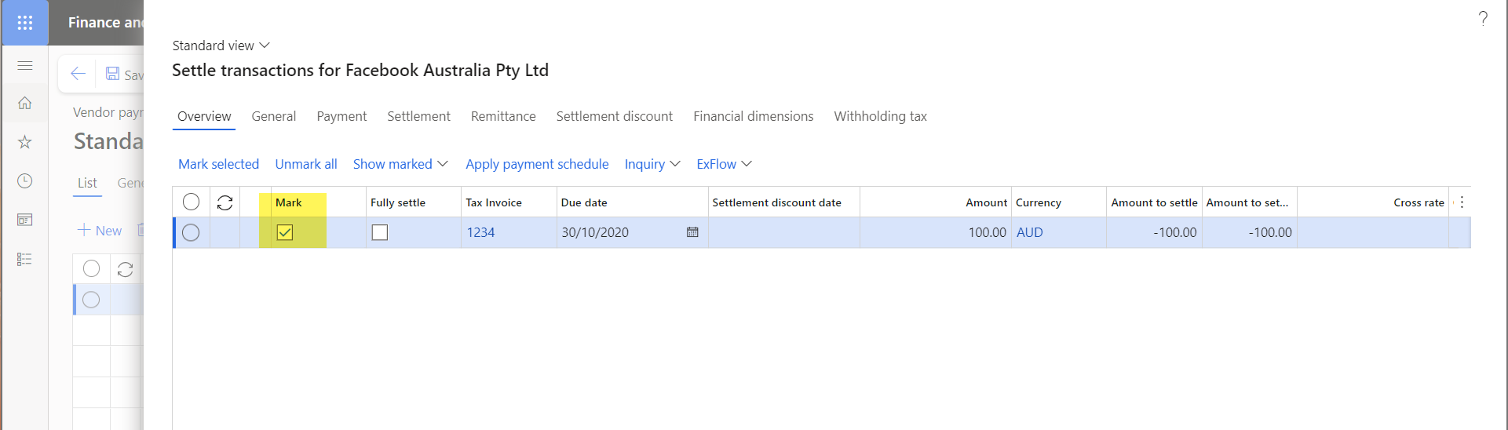Switch to the Settlement discount tab
Screen dimensions: 1508x430
[x=615, y=116]
